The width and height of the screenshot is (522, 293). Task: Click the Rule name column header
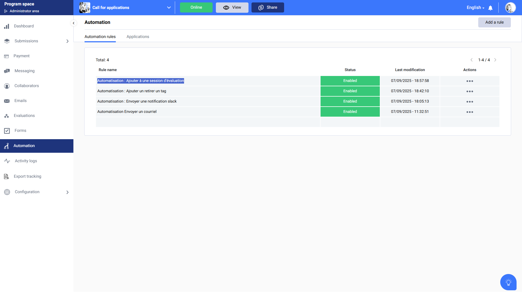108,70
